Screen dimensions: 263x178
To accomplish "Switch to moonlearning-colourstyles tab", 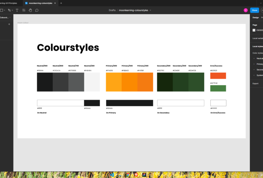I will pyautogui.click(x=40, y=3).
